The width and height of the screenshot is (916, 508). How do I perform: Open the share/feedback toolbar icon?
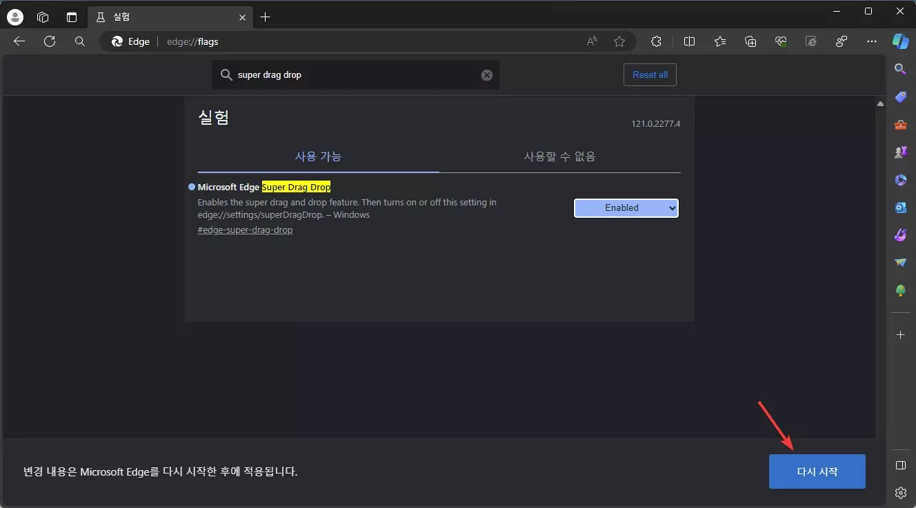click(841, 41)
